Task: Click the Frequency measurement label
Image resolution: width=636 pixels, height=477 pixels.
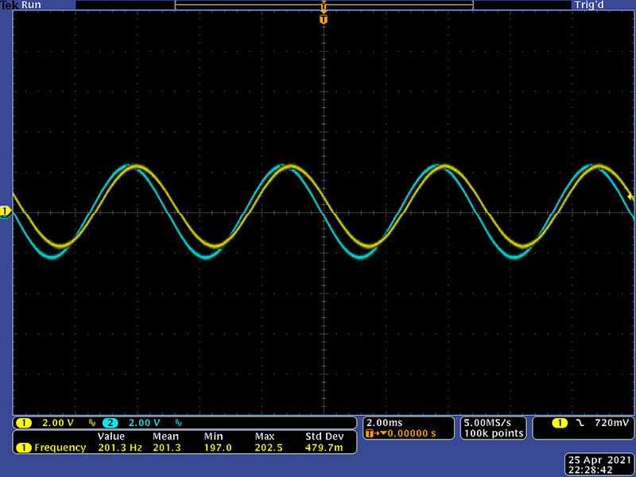Action: pos(60,448)
